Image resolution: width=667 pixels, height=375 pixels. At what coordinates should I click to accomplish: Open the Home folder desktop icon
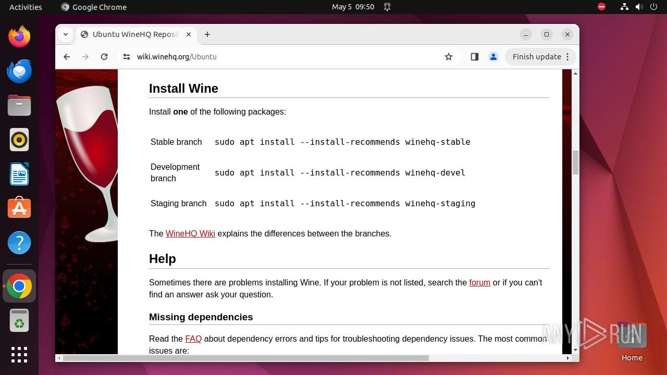632,341
